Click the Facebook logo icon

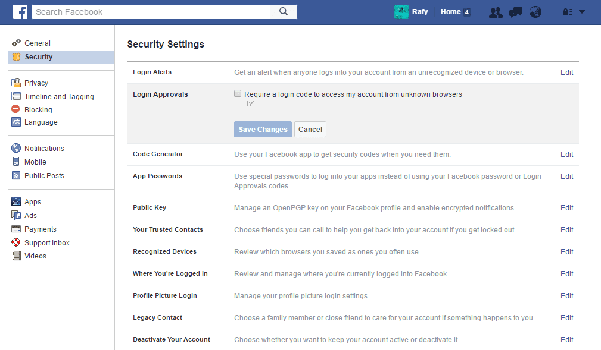20,11
